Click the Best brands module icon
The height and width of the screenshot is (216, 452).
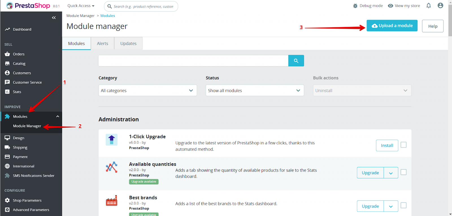[112, 200]
